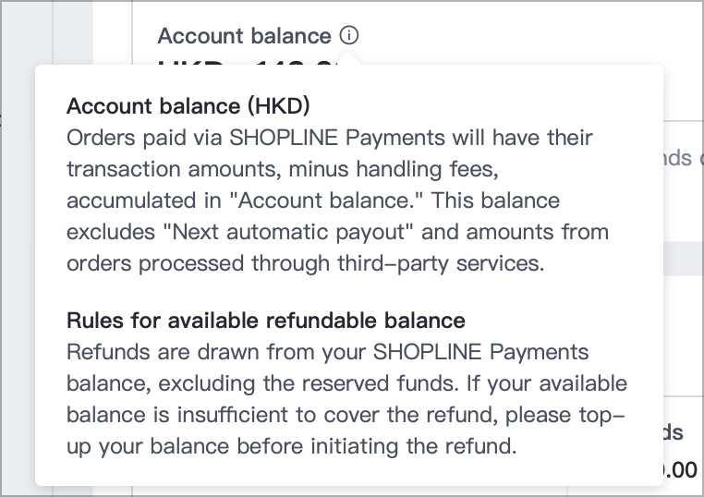Click the info icon beside Account balance
Image resolution: width=704 pixels, height=497 pixels.
[x=349, y=36]
